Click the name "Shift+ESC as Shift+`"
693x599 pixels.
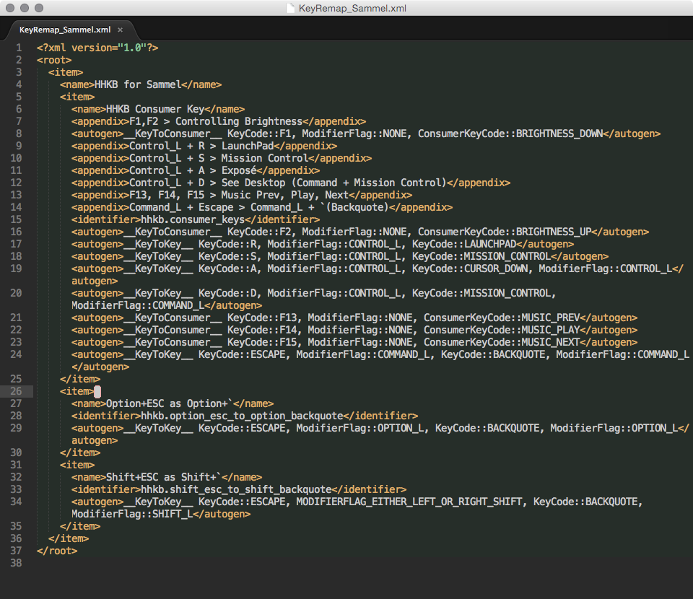(x=164, y=477)
